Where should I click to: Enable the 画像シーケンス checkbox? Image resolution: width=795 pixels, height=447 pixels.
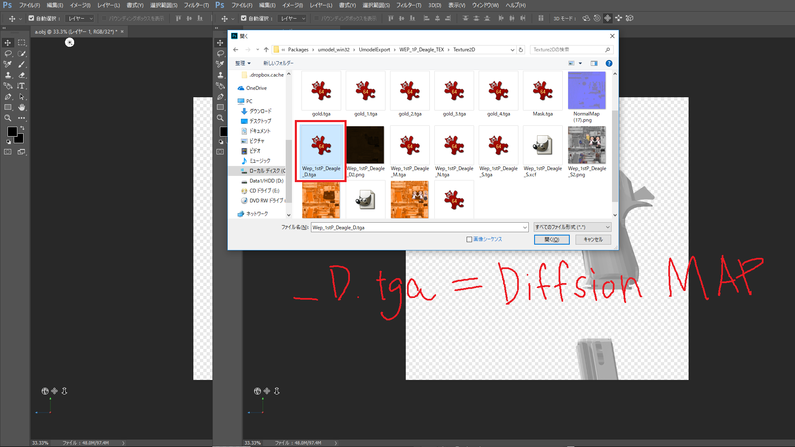[469, 239]
